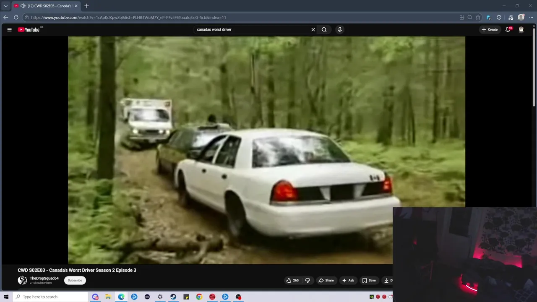
Task: Add this page to favorites star
Action: (x=478, y=18)
